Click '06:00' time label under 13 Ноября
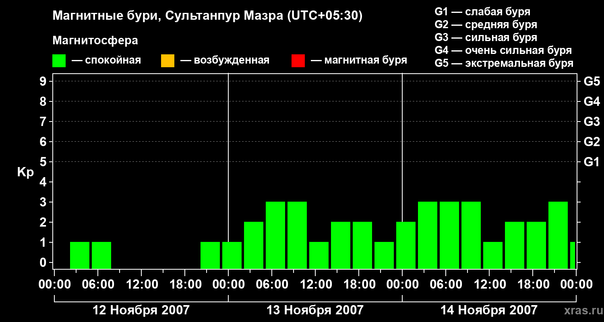Image resolution: width=604 pixels, height=322 pixels. tap(272, 285)
